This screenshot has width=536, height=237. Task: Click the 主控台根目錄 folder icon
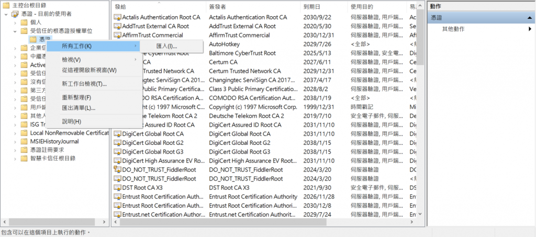(x=6, y=5)
